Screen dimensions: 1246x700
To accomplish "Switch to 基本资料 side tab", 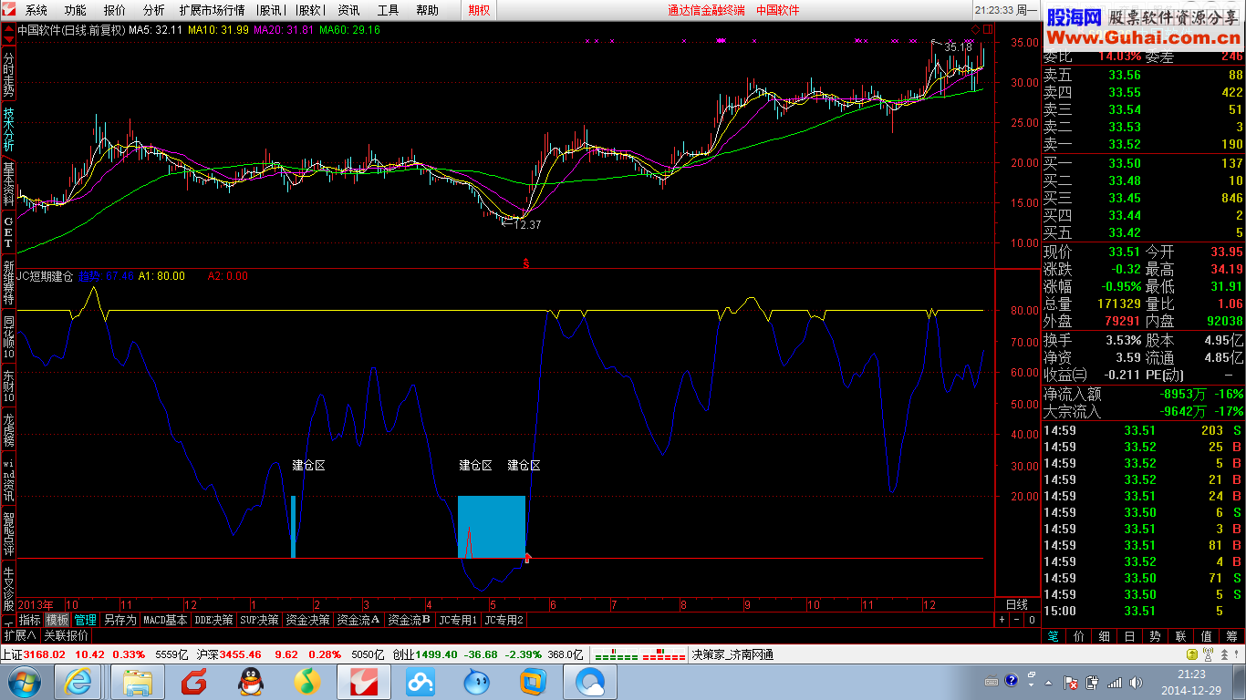I will [x=8, y=185].
